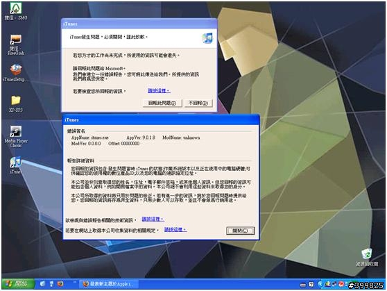Launch Firefox from Quick Launch
Viewport: 387px width, 291px height.
click(x=60, y=284)
